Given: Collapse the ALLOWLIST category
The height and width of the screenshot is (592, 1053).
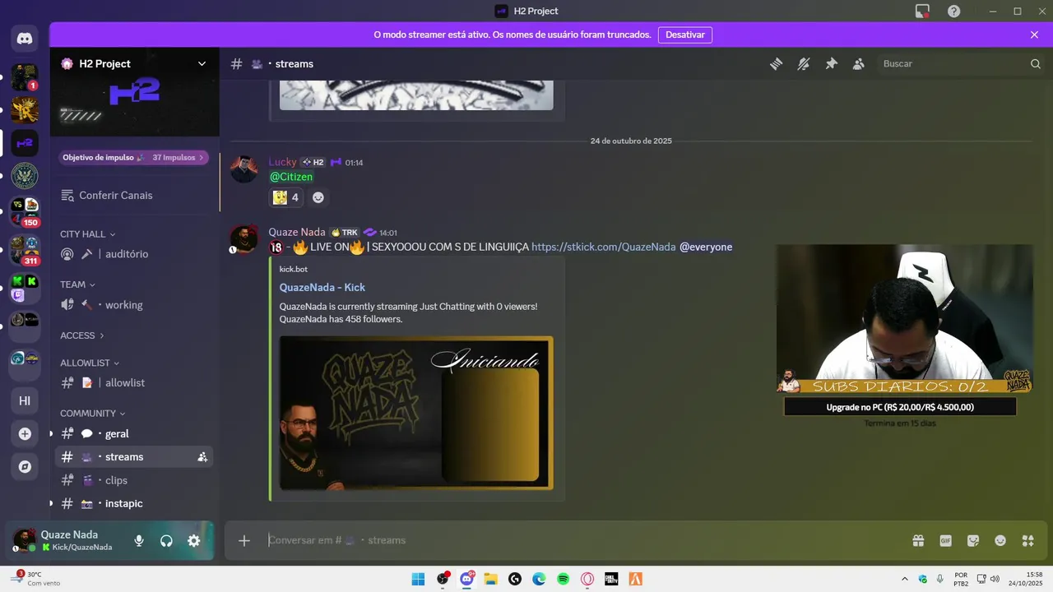Looking at the screenshot, I should 90,363.
